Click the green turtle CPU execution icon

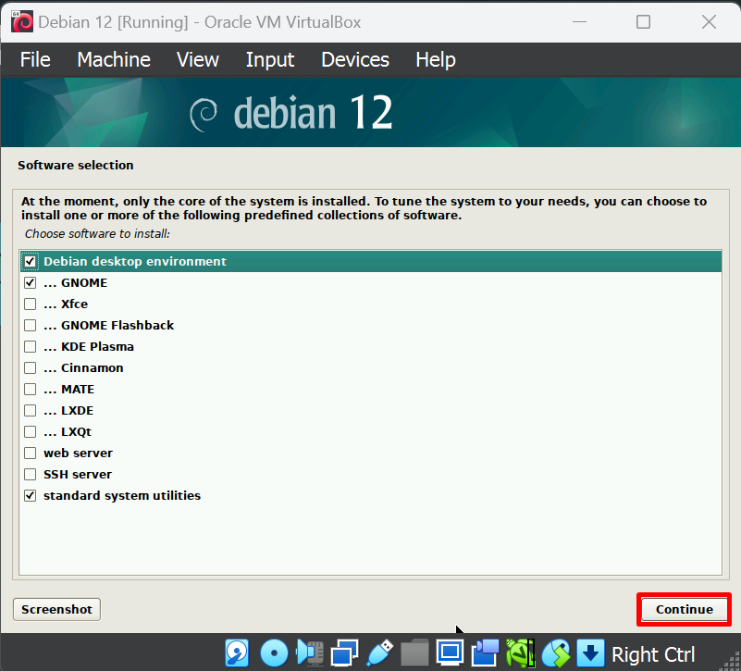(520, 653)
